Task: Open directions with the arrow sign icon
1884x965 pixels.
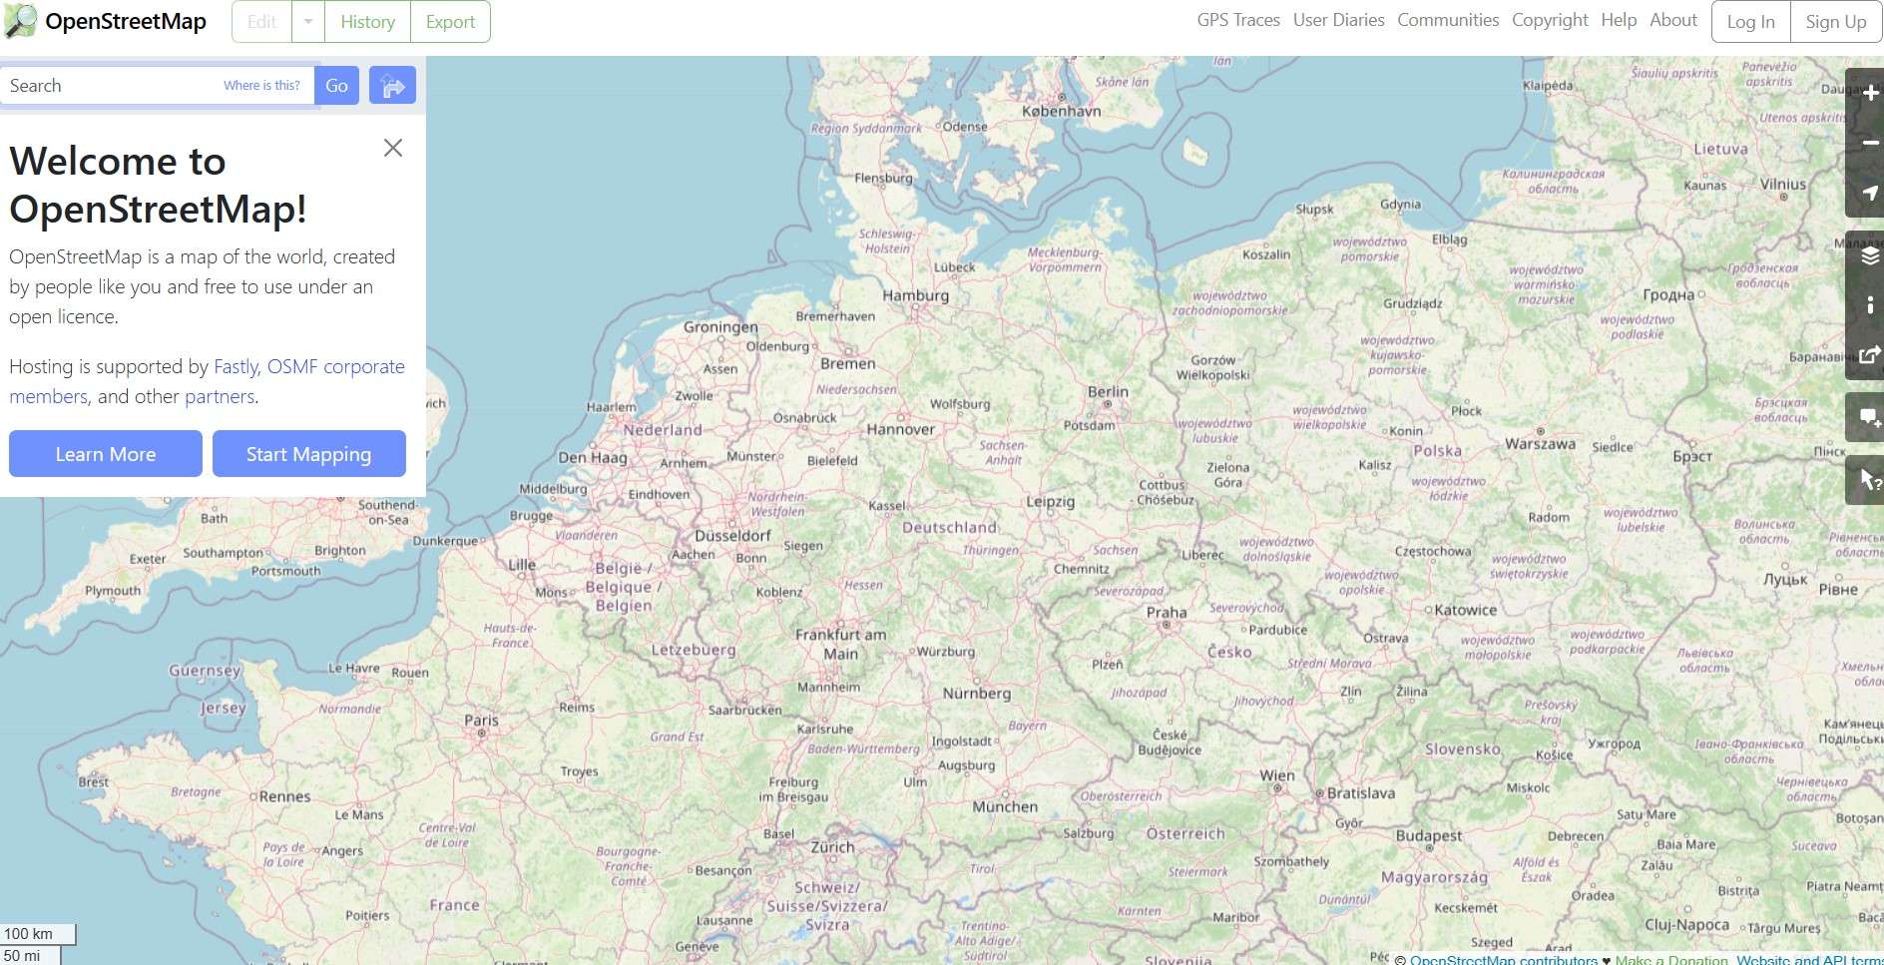Action: point(392,85)
